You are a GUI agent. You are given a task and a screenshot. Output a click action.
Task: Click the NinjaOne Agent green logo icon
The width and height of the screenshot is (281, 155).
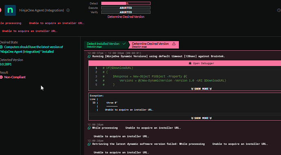pos(10,10)
